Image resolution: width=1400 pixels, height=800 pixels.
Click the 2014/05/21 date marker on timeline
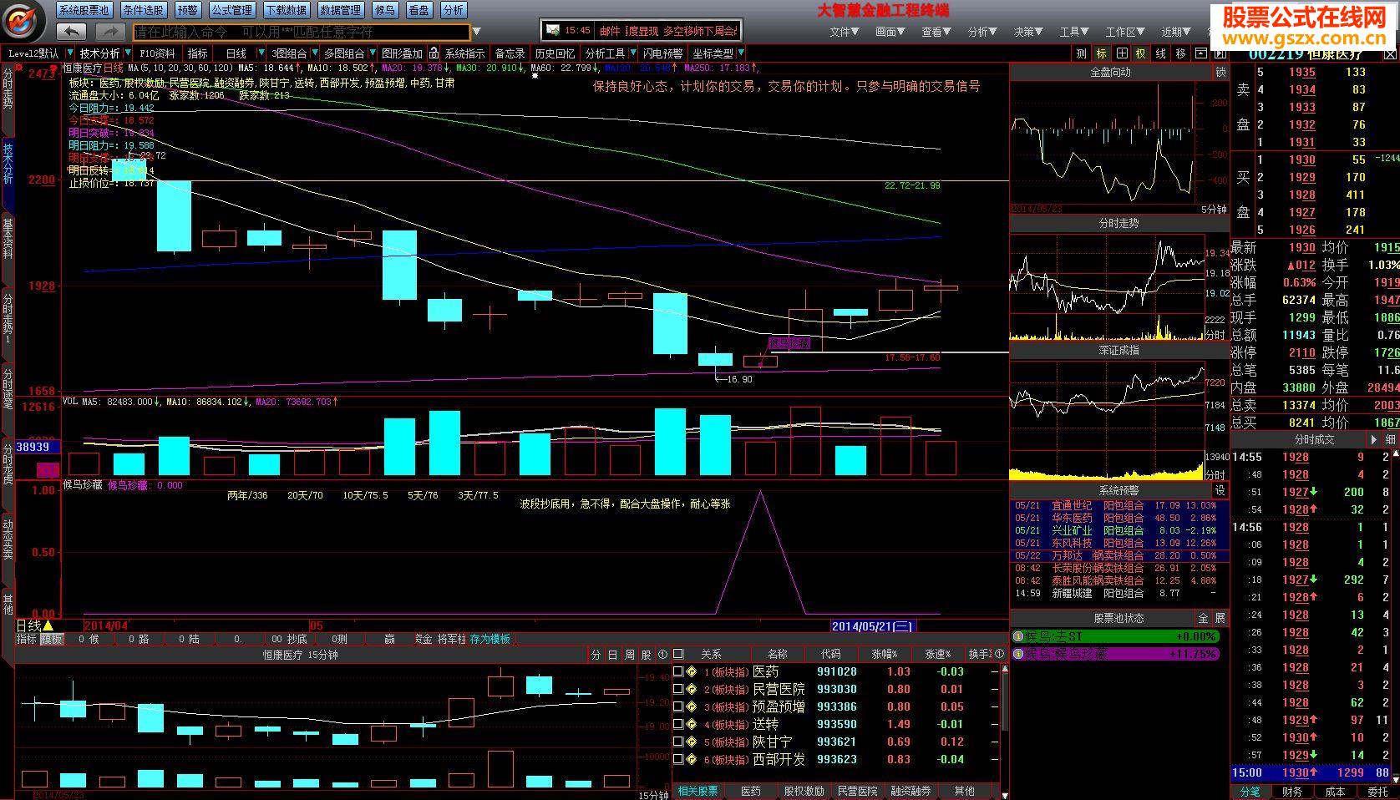click(873, 626)
